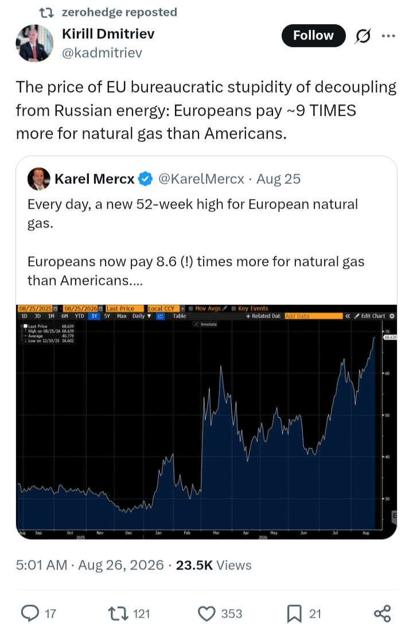The height and width of the screenshot is (631, 413).
Task: Open the Karel Mercx quoted post text
Action: point(196,242)
